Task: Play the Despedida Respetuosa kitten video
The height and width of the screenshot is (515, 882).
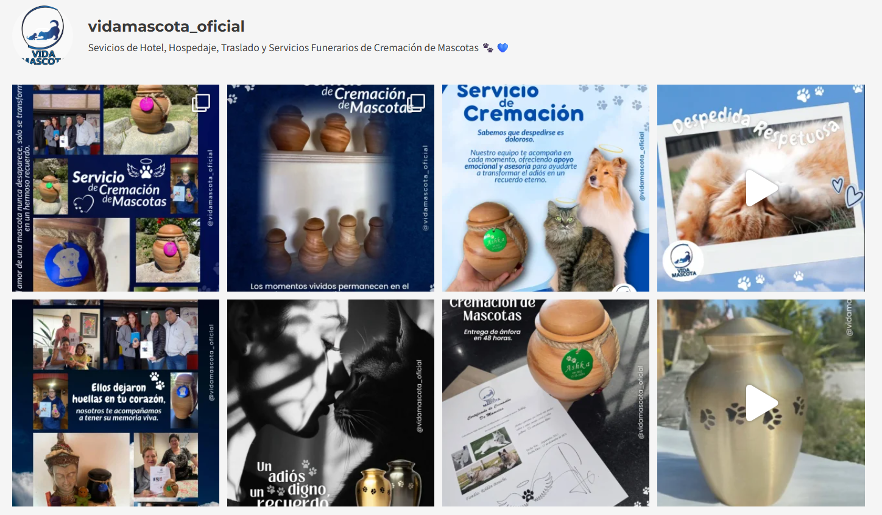Action: tap(761, 188)
